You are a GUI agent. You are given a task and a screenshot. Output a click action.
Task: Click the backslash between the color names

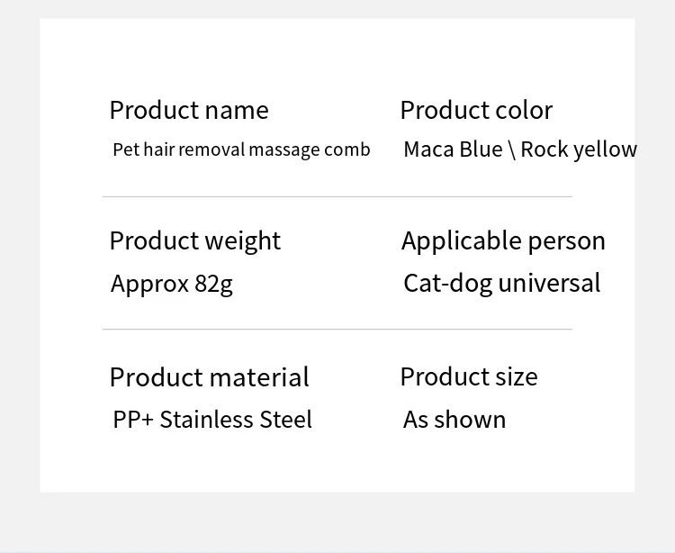[512, 150]
